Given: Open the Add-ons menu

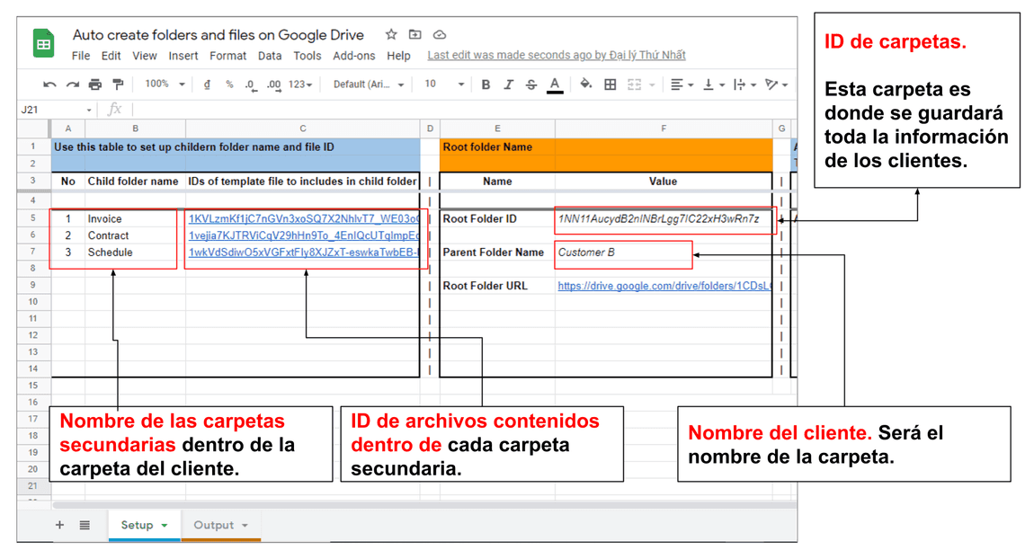Looking at the screenshot, I should tap(353, 56).
